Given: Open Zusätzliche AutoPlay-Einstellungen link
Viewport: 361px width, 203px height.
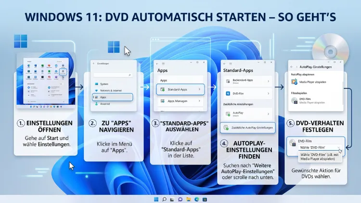Looking at the screenshot, I should pyautogui.click(x=248, y=127).
